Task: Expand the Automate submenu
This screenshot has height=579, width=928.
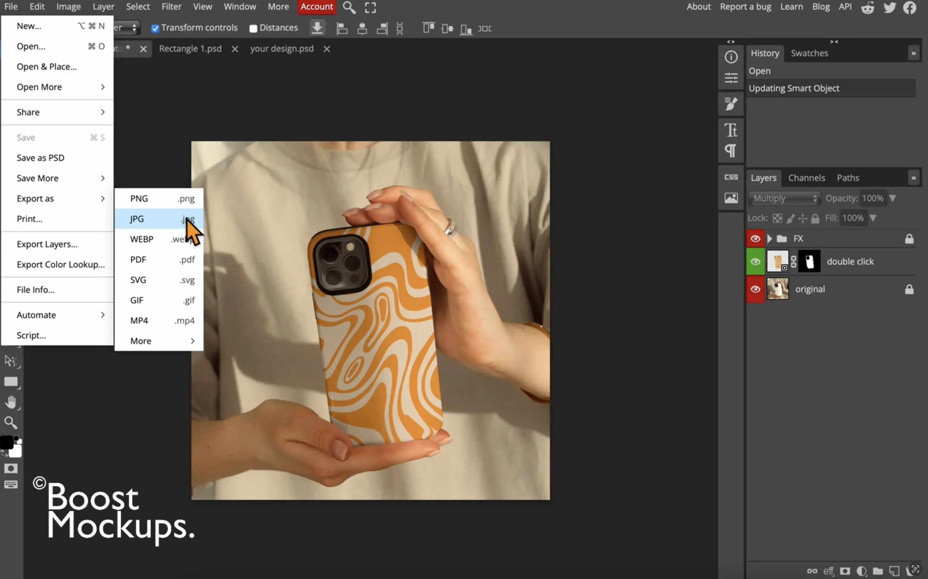Action: click(57, 315)
